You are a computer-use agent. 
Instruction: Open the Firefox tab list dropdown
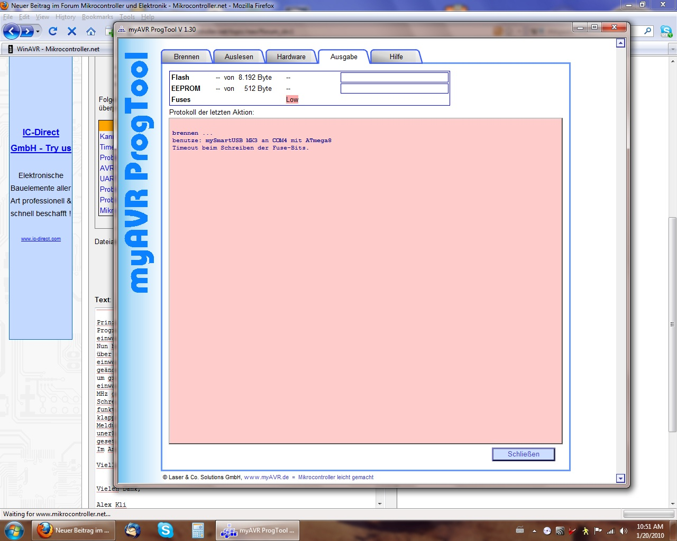pyautogui.click(x=672, y=49)
